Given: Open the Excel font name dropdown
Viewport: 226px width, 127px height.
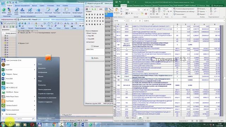Looking at the screenshot, I should (137, 10).
